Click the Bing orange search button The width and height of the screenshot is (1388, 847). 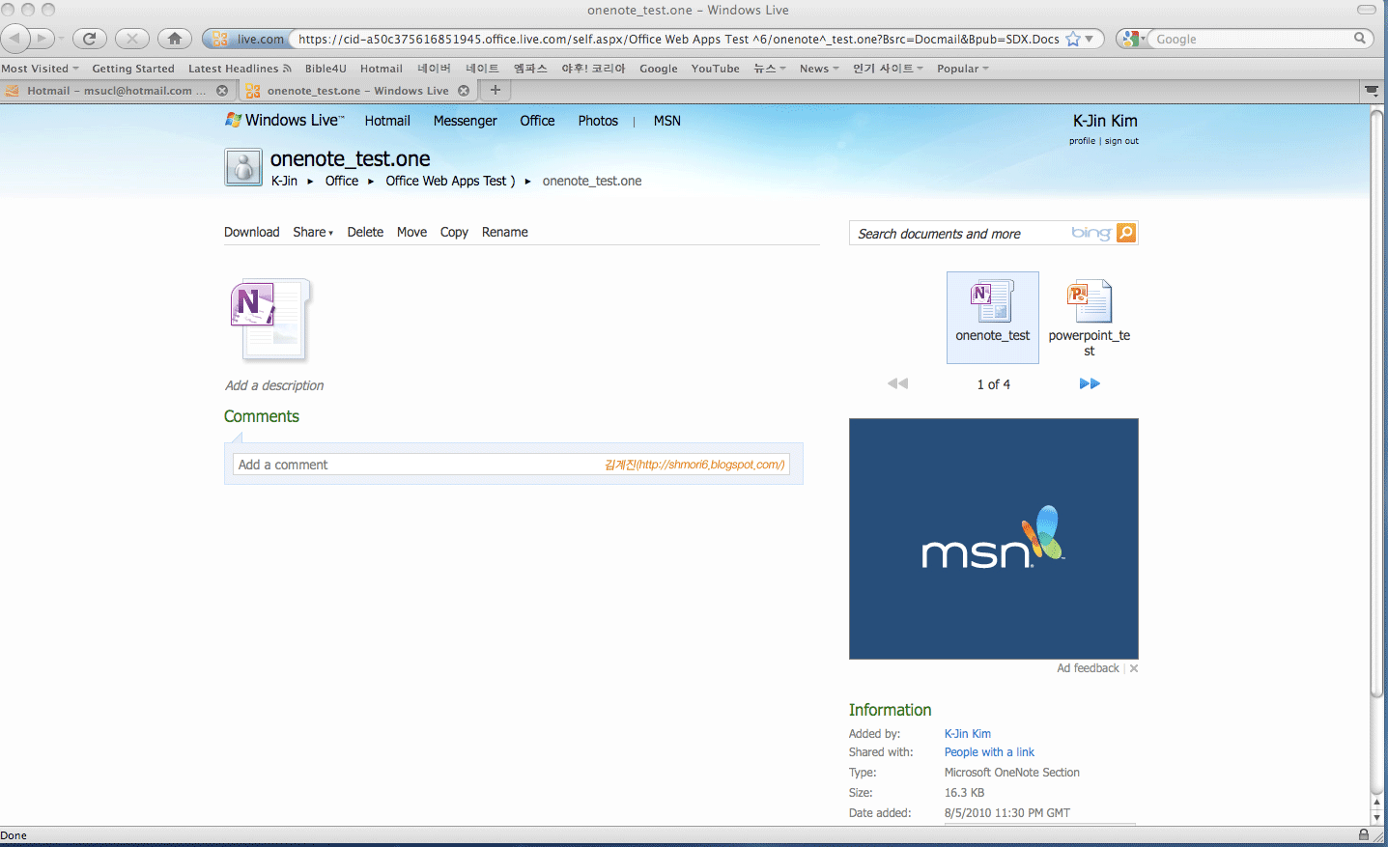1126,233
